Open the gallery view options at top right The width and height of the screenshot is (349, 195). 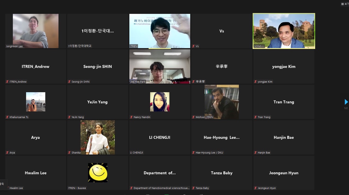click(345, 4)
